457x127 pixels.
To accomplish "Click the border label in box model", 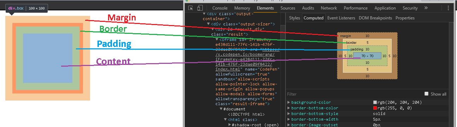I will tap(351, 42).
